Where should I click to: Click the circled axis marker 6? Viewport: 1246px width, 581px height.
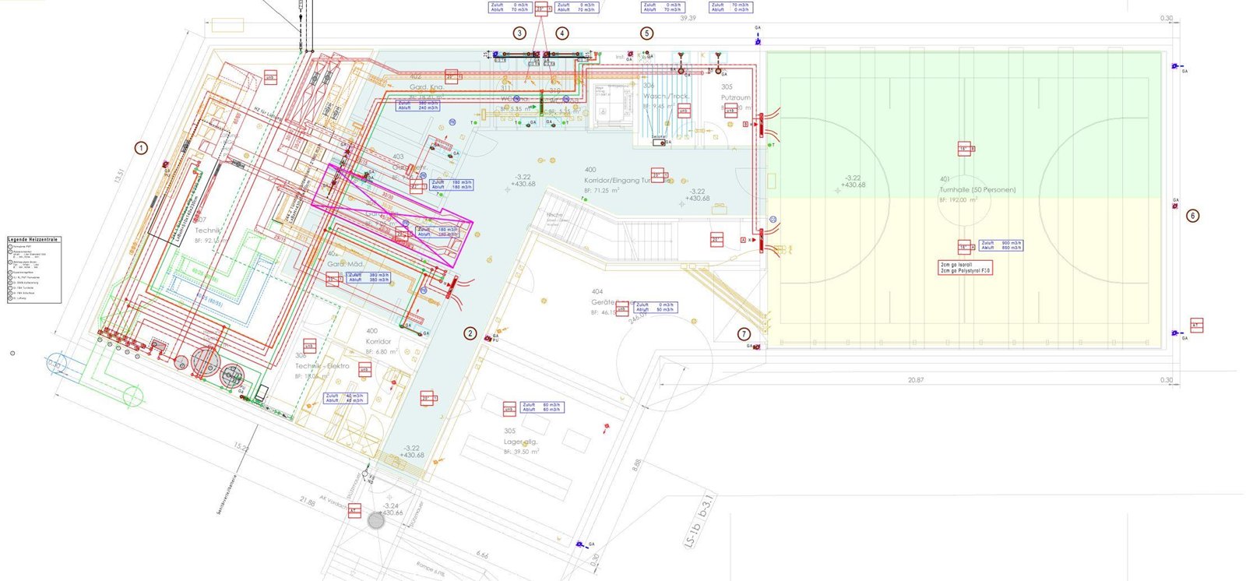(x=1192, y=216)
